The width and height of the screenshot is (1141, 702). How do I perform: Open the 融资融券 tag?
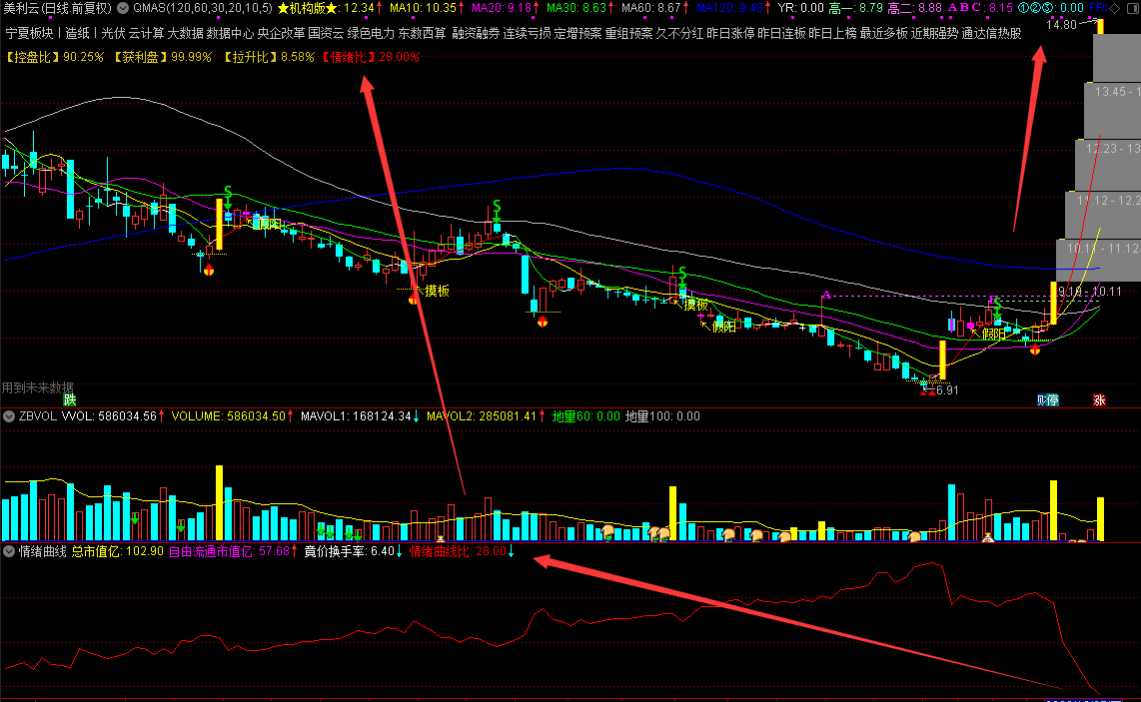pyautogui.click(x=476, y=34)
